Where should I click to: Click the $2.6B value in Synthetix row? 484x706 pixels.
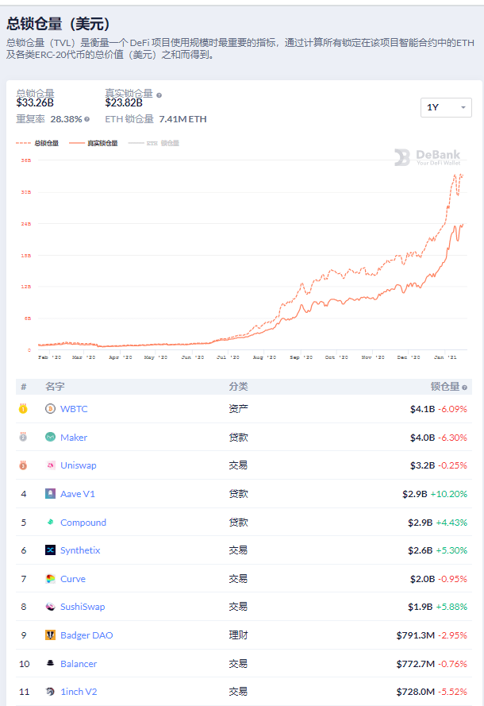pyautogui.click(x=420, y=550)
